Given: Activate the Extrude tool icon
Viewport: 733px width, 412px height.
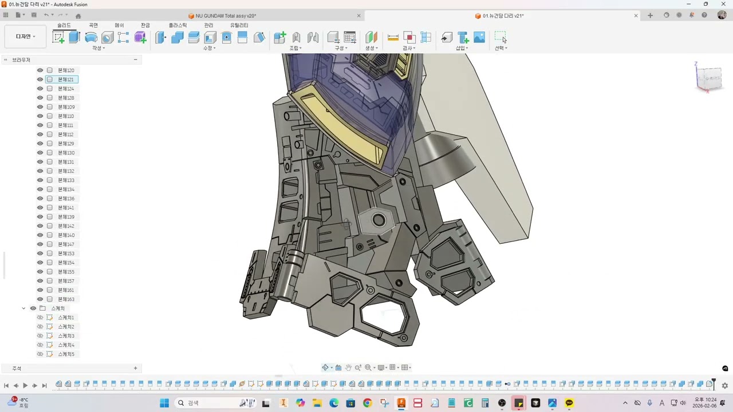Looking at the screenshot, I should (x=74, y=38).
